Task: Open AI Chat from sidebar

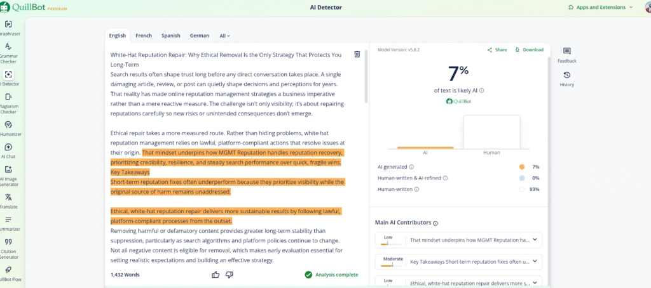Action: pyautogui.click(x=8, y=150)
